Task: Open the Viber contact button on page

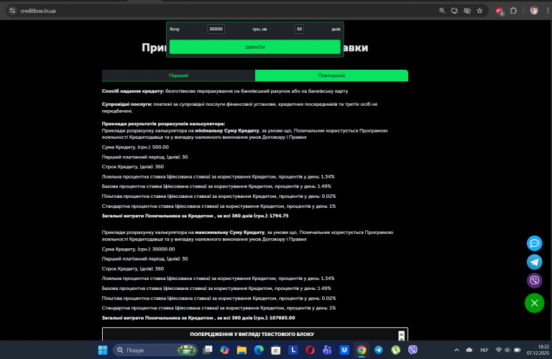Action: [535, 281]
